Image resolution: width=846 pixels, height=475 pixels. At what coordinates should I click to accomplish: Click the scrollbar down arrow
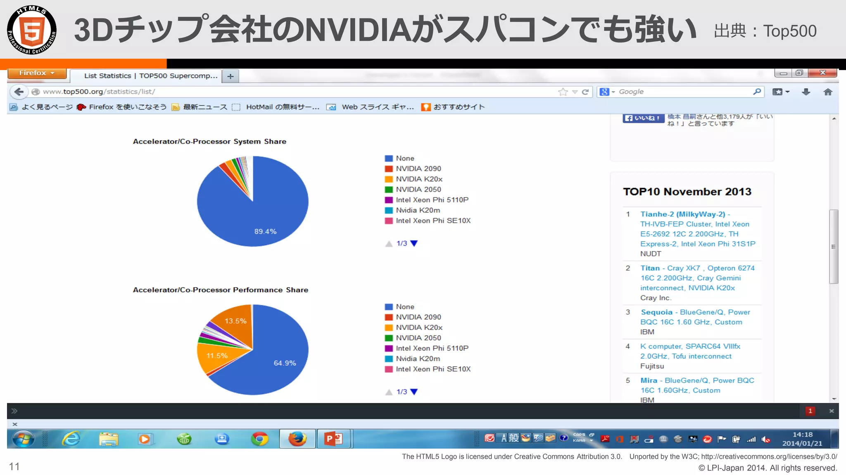[x=834, y=399]
